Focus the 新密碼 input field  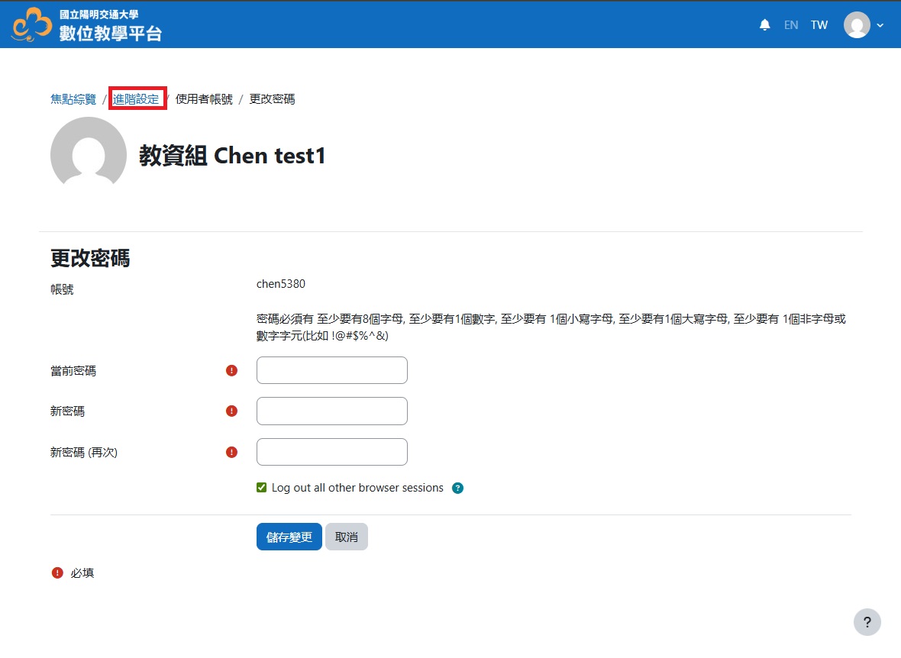(331, 411)
